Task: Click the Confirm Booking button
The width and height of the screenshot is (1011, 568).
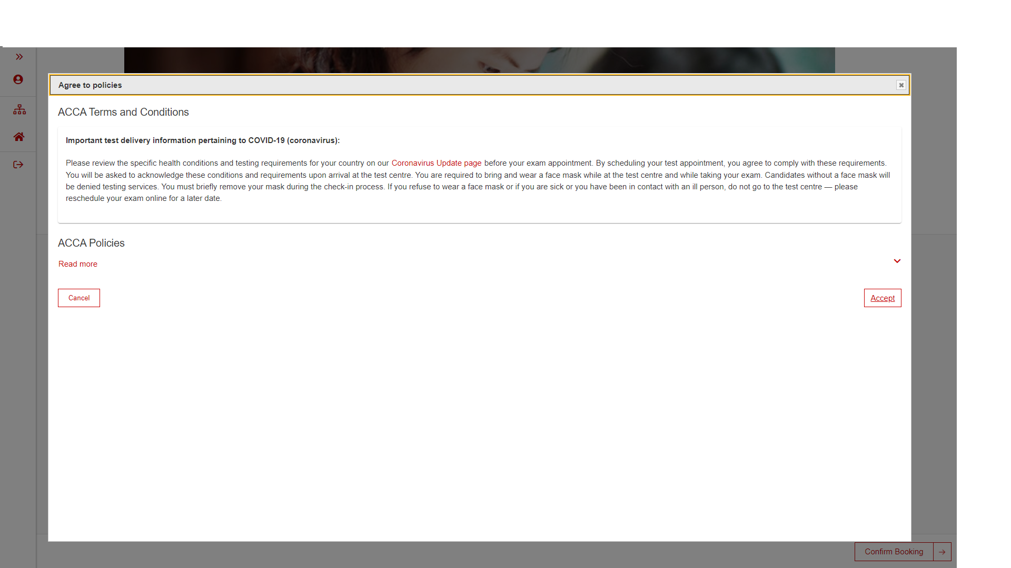Action: point(894,552)
